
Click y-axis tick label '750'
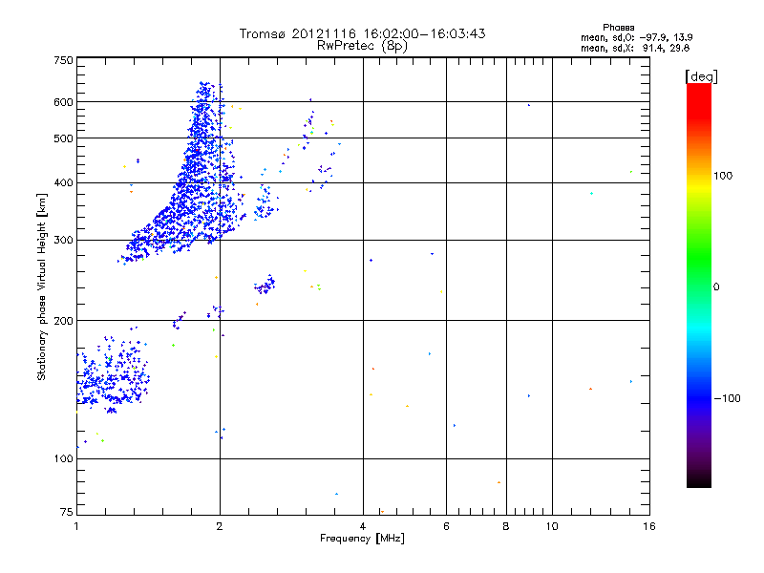tap(63, 60)
